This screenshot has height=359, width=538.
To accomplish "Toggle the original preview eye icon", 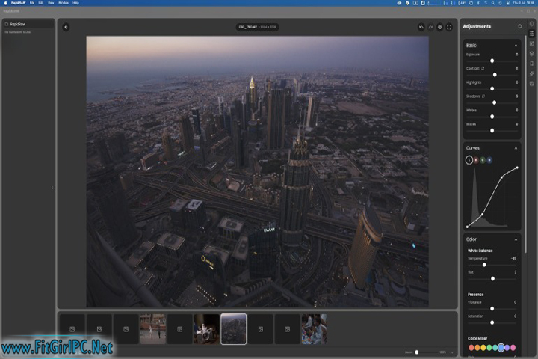I will (440, 27).
